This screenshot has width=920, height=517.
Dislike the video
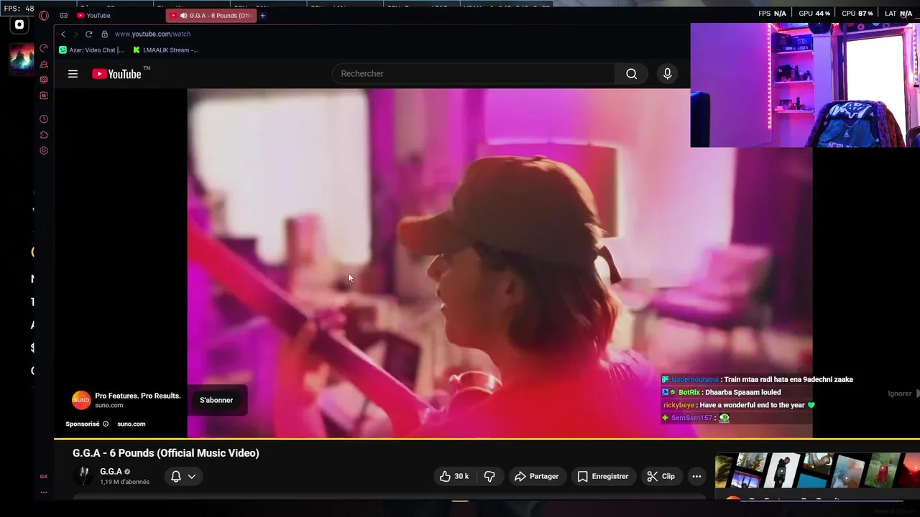coord(489,476)
